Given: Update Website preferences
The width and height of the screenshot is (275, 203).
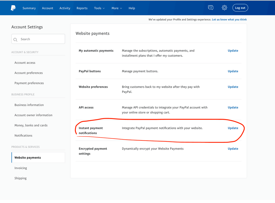Looking at the screenshot, I should point(233,87).
